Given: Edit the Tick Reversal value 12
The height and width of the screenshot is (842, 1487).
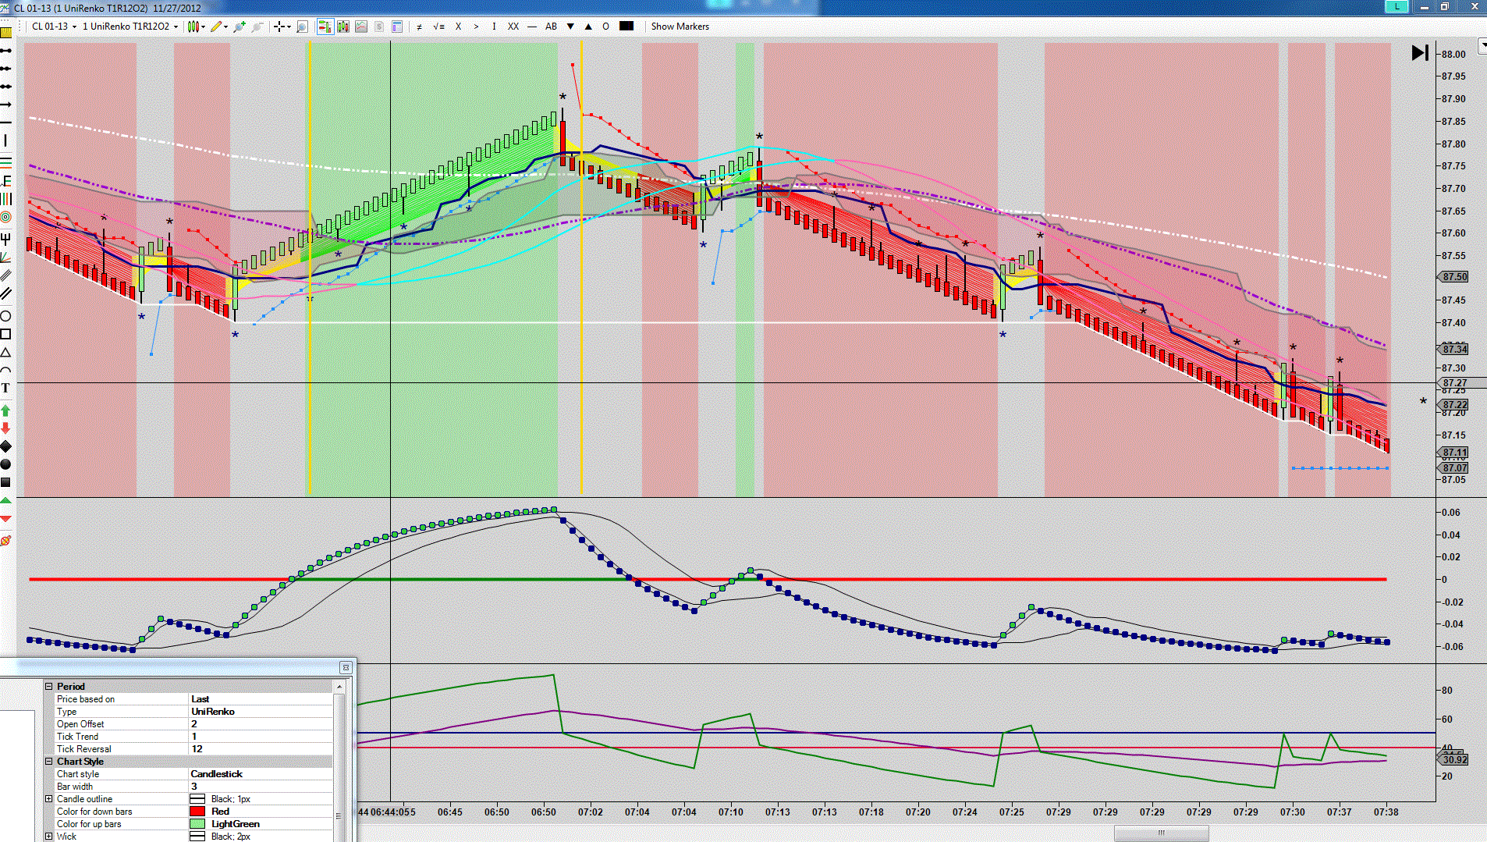Looking at the screenshot, I should 261,749.
